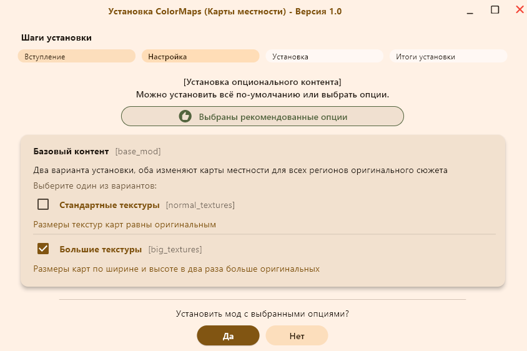Maximize the installer window
Screen dimensions: 527x351
click(495, 9)
